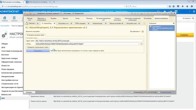Click the Firefox search field
Viewport: 196px width, 110px height.
[x=148, y=6]
